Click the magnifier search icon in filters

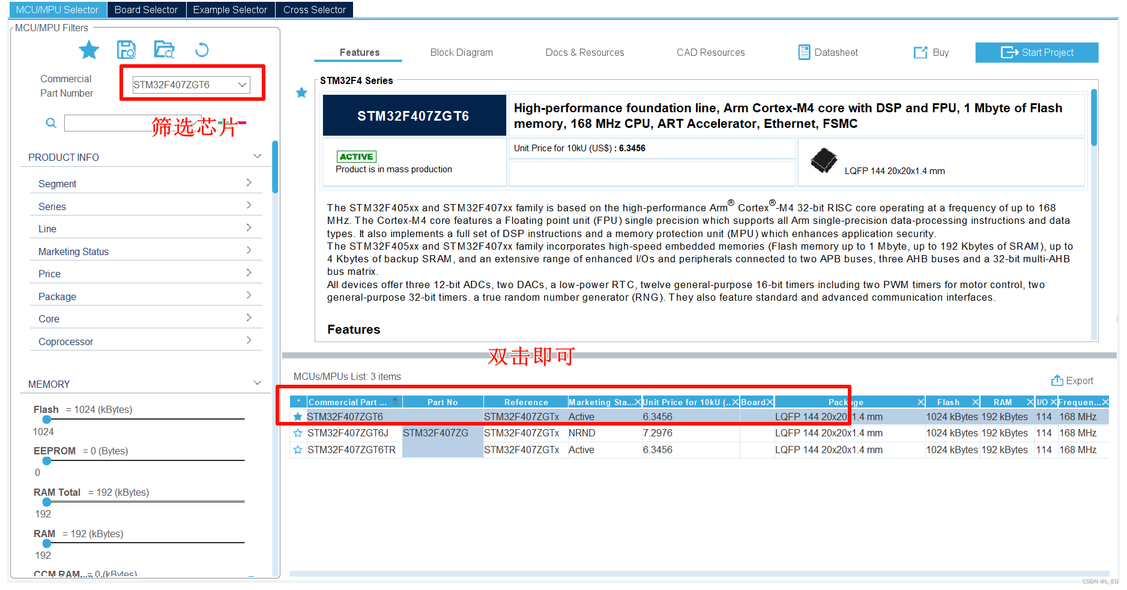point(51,123)
